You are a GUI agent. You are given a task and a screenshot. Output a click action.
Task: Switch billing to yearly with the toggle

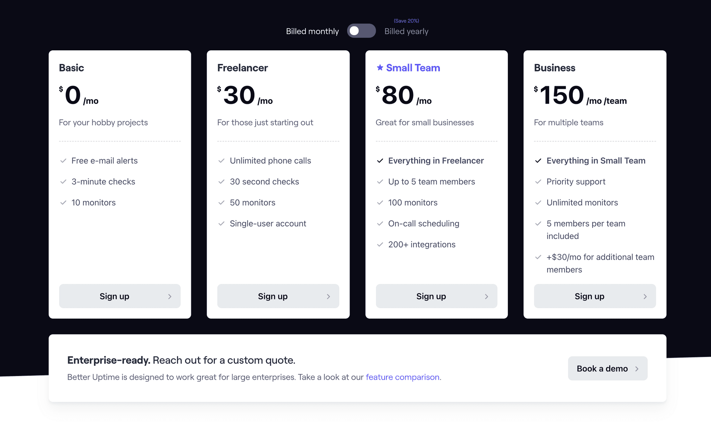click(361, 31)
